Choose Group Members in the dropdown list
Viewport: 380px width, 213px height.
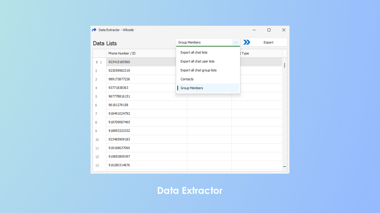point(192,88)
